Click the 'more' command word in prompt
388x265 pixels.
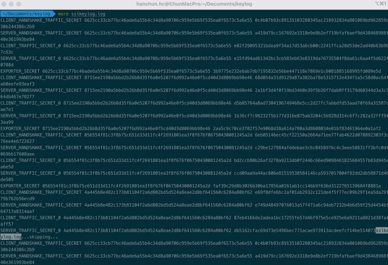point(63,14)
